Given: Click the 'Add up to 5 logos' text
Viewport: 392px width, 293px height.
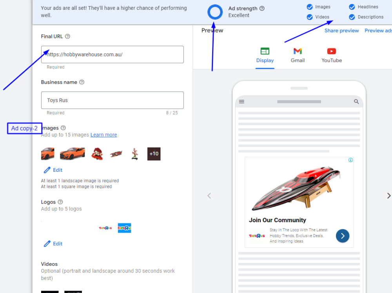Looking at the screenshot, I should coord(61,209).
